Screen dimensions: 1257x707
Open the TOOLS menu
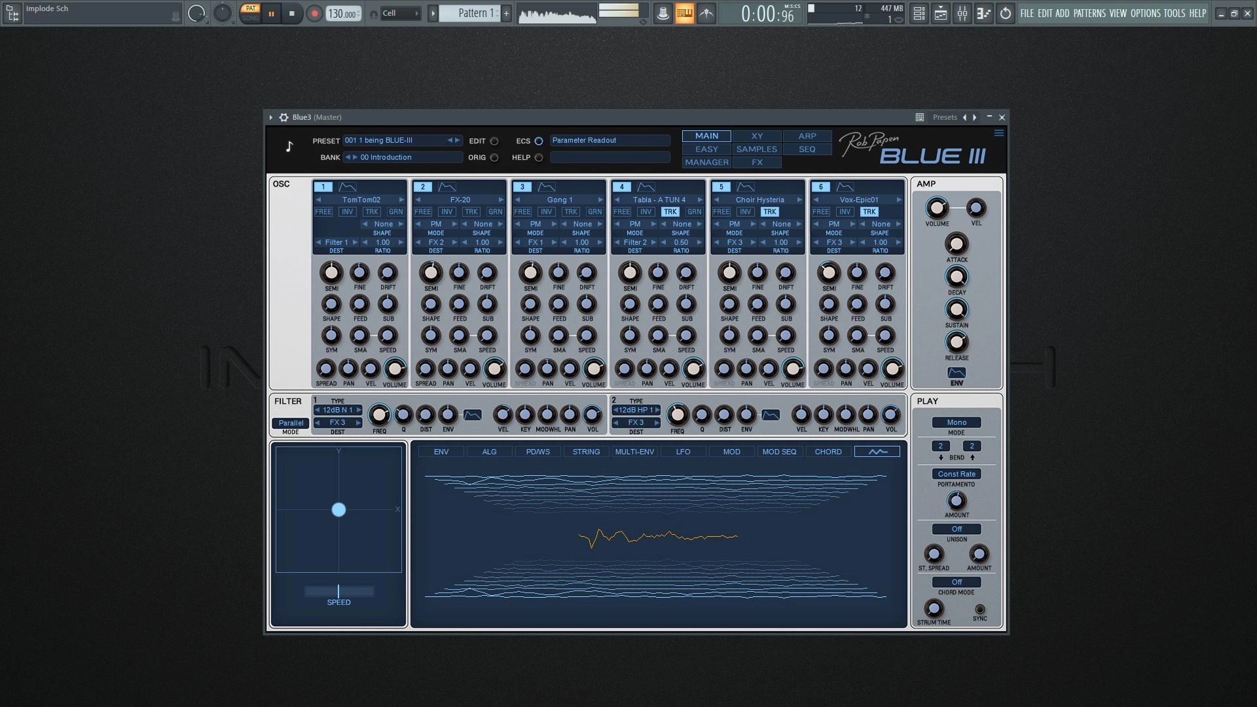tap(1174, 13)
